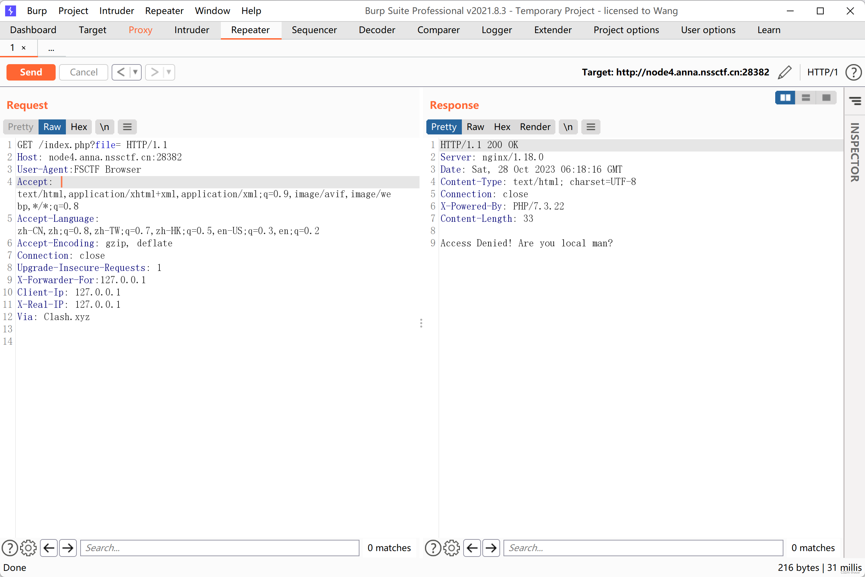865x577 pixels.
Task: Click the pencil icon to edit target
Action: click(784, 72)
